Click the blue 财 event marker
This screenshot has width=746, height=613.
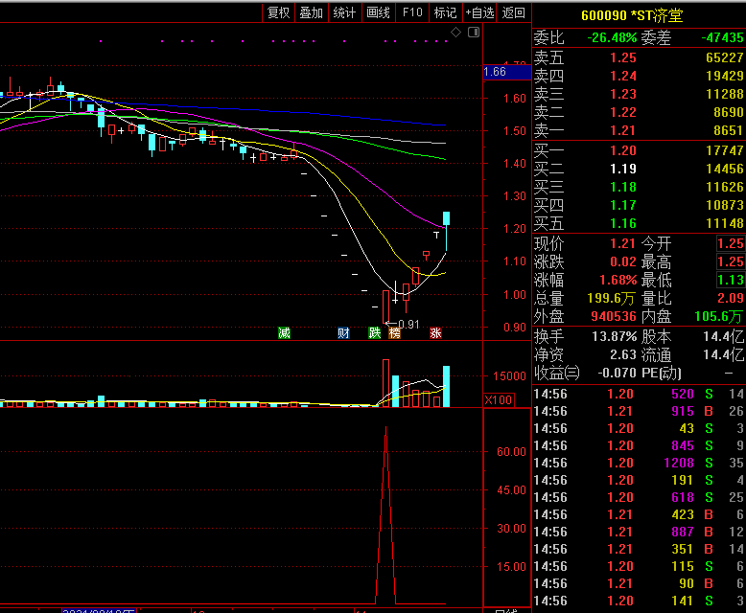pyautogui.click(x=343, y=333)
